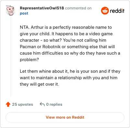
Task: Click the phrase "they will get over it"
Action: click(x=39, y=84)
